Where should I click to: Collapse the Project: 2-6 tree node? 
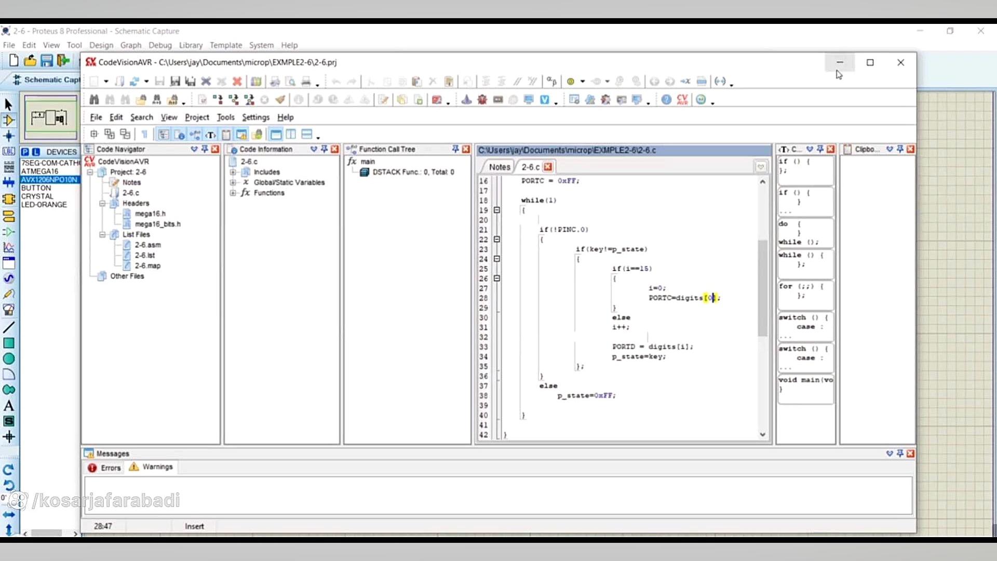90,172
